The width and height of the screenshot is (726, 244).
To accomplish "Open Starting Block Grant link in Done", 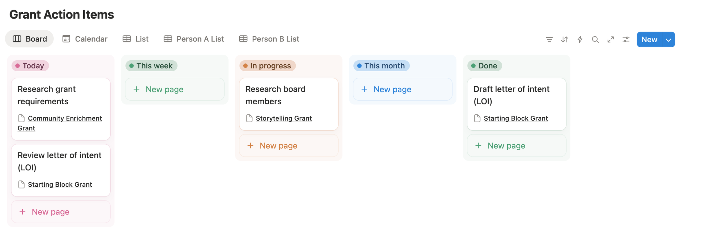I will (515, 118).
